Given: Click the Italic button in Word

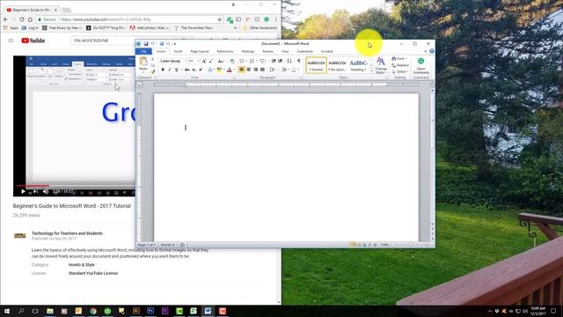Looking at the screenshot, I should [170, 70].
